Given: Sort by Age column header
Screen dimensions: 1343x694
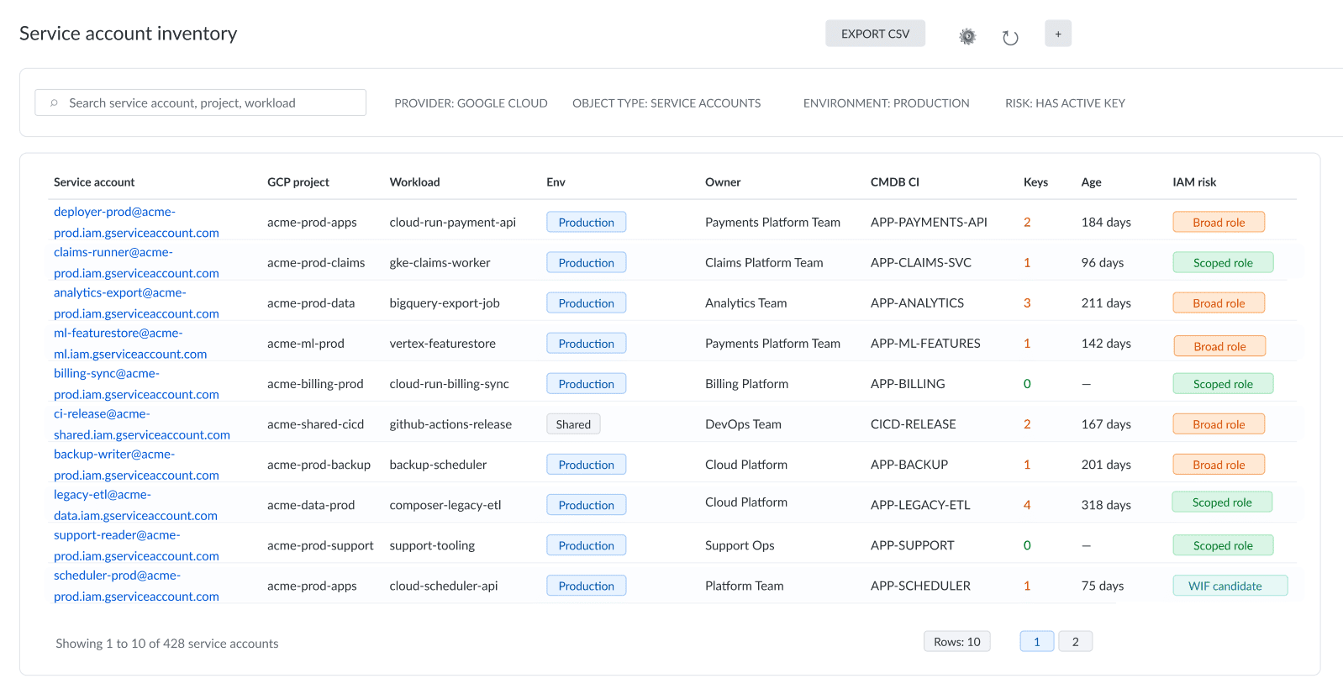Looking at the screenshot, I should 1091,182.
